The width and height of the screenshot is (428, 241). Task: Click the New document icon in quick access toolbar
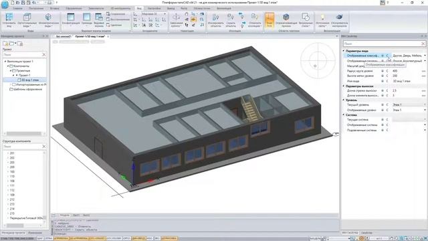(13, 3)
